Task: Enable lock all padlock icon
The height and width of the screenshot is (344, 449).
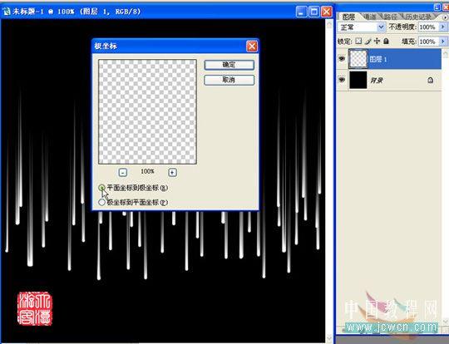Action: point(386,42)
